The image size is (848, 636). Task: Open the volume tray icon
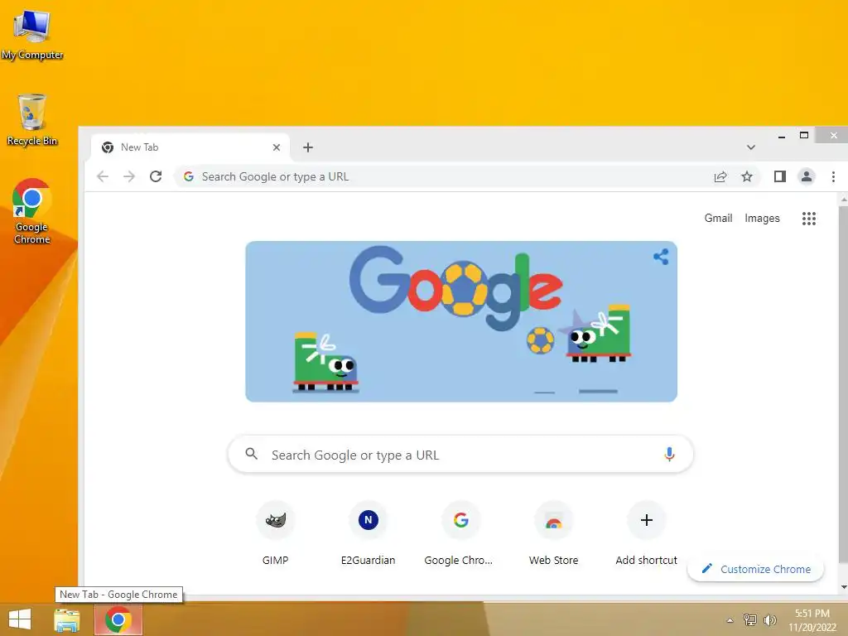[x=769, y=619]
